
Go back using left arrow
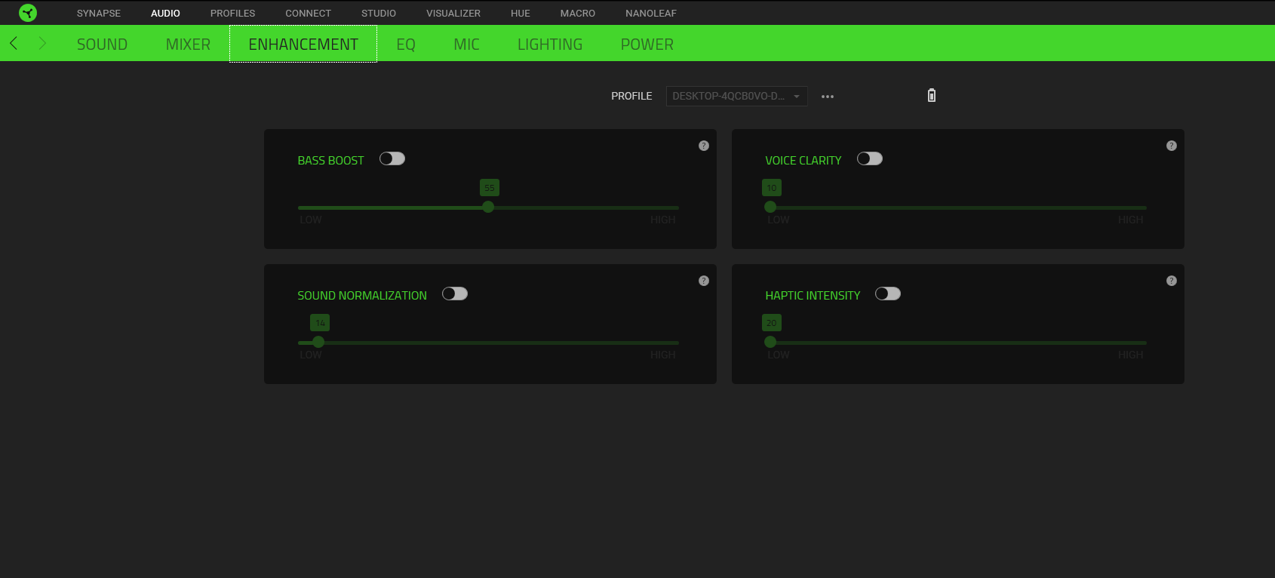point(14,43)
